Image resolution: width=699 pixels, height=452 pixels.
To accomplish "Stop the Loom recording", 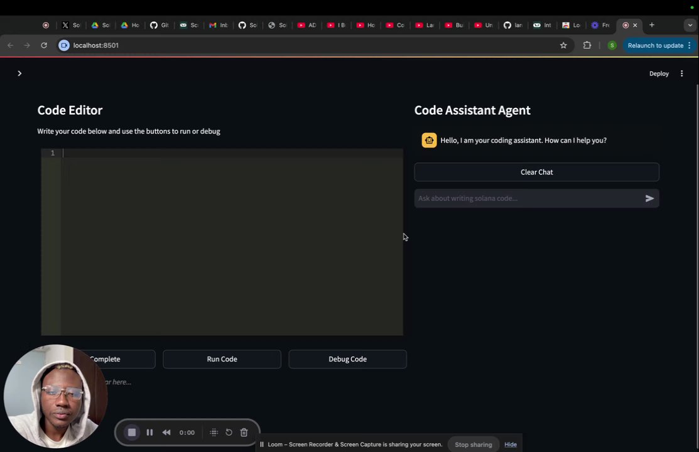I will point(131,433).
